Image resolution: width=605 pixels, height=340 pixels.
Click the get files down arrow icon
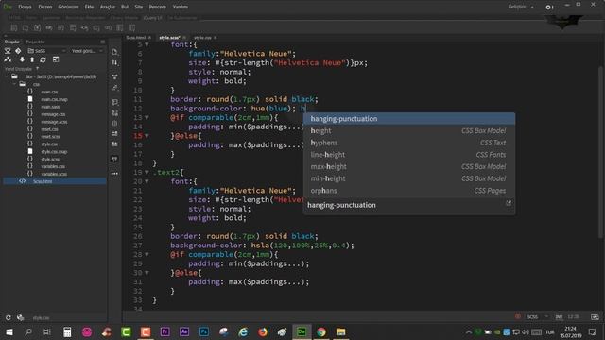22,59
